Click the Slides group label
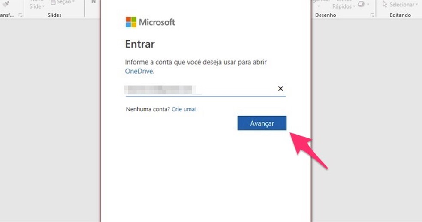422x222 pixels. 54,15
